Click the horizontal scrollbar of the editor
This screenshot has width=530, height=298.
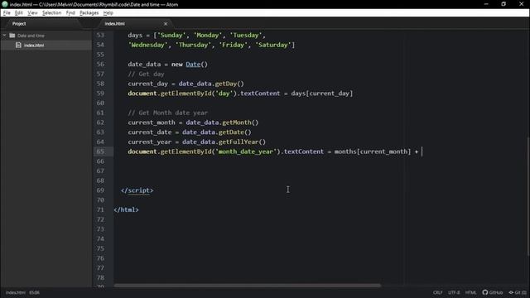click(x=248, y=286)
